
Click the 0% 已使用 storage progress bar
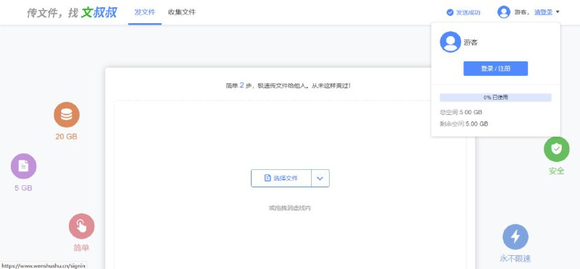click(495, 98)
